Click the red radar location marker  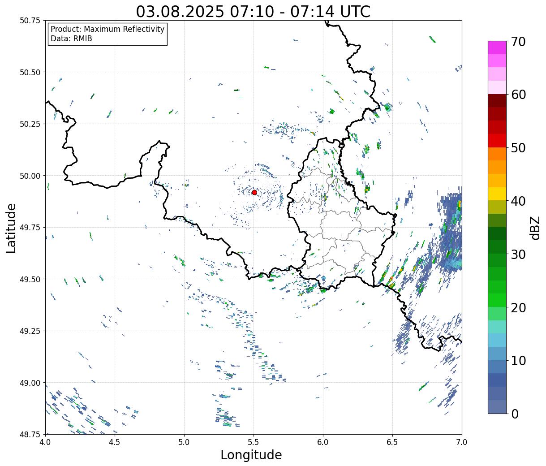tap(254, 192)
